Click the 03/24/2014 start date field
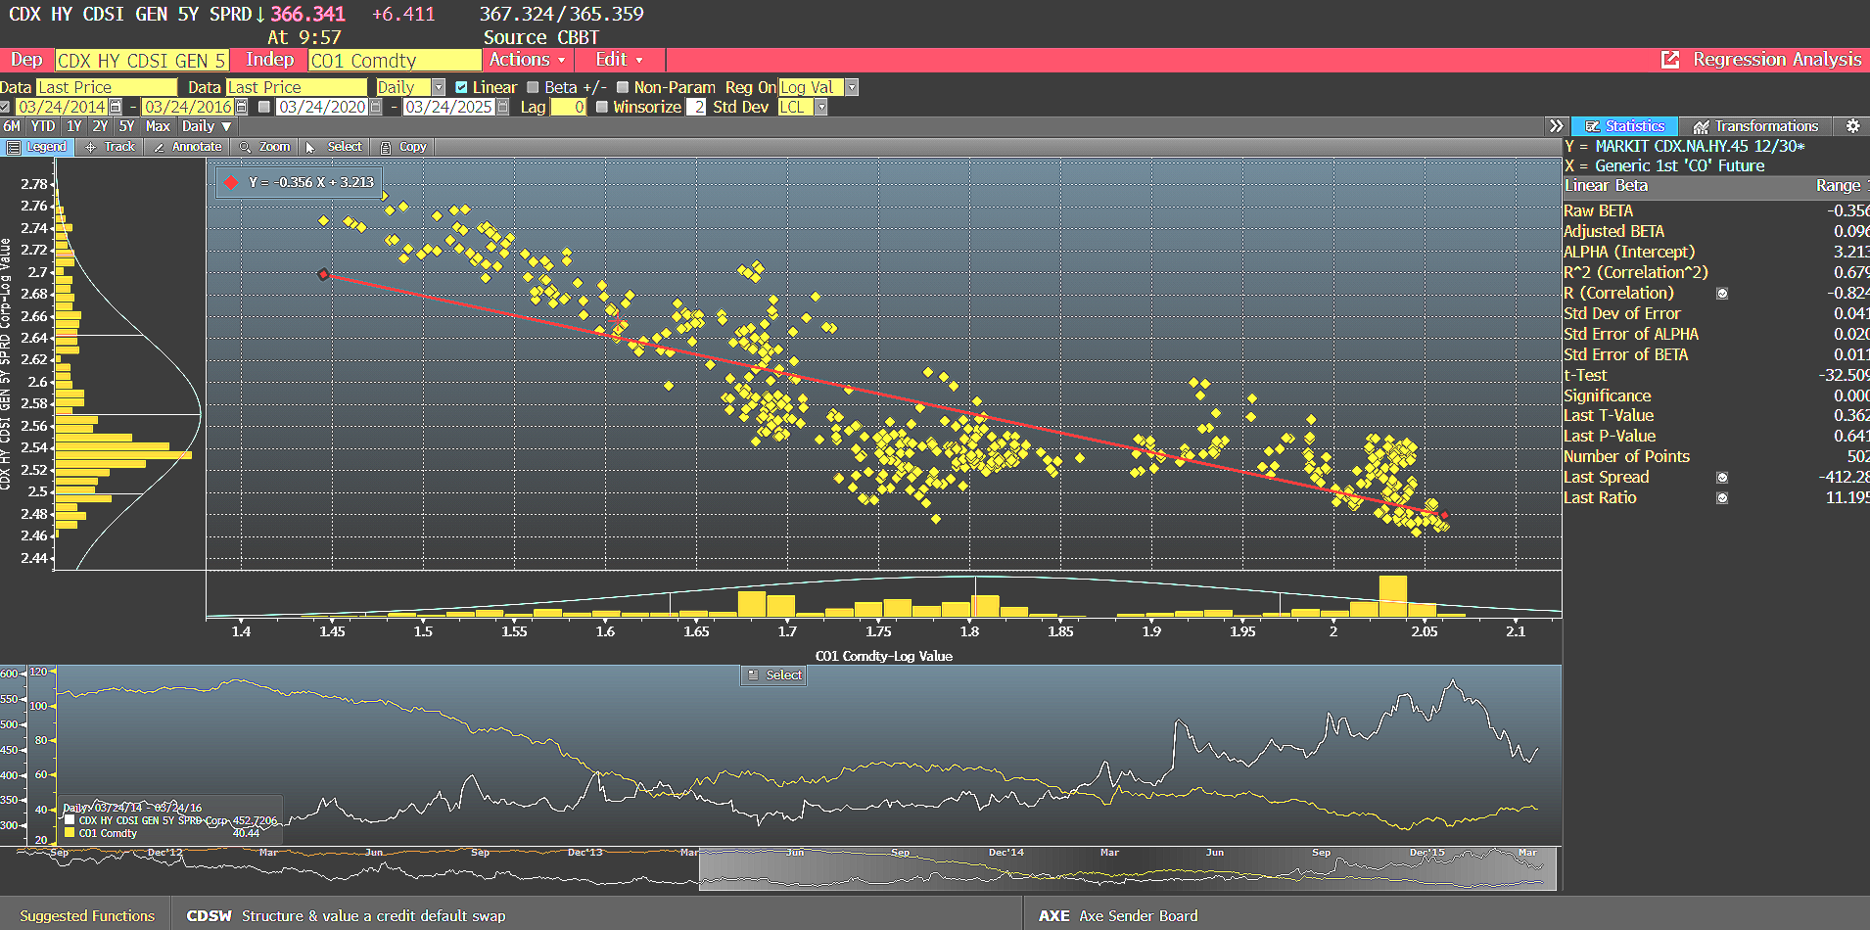The width and height of the screenshot is (1870, 930). pos(61,107)
